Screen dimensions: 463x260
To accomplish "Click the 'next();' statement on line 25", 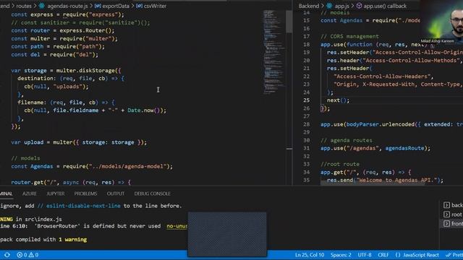I will click(x=338, y=100).
